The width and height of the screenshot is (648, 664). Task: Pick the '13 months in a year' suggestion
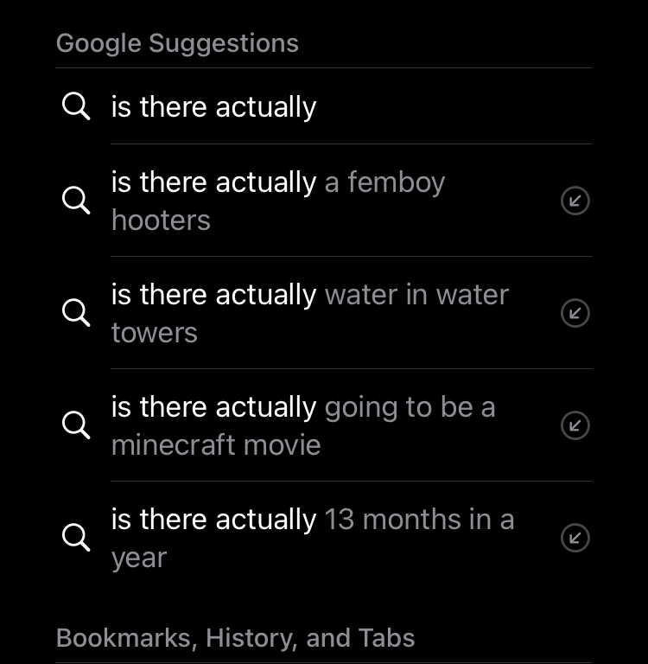coord(324,538)
